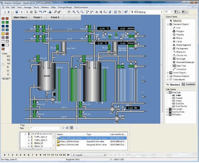Toggle layer 0 visibility button
199x163 pixels.
(x=4, y=155)
